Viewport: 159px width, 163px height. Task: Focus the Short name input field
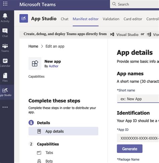138,99
